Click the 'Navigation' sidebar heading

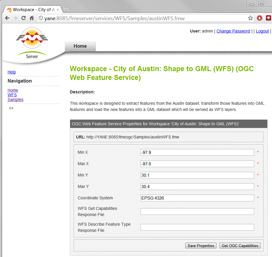pos(20,81)
